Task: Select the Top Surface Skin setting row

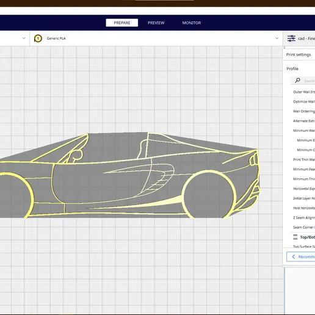Action: 304,247
